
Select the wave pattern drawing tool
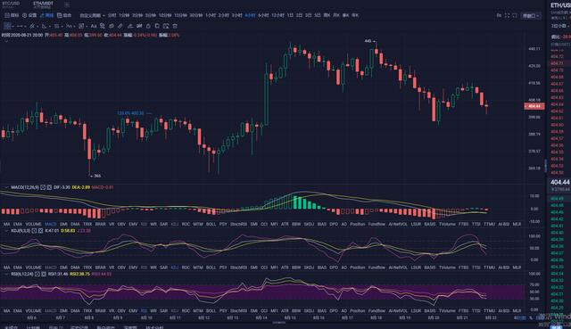pos(69,26)
